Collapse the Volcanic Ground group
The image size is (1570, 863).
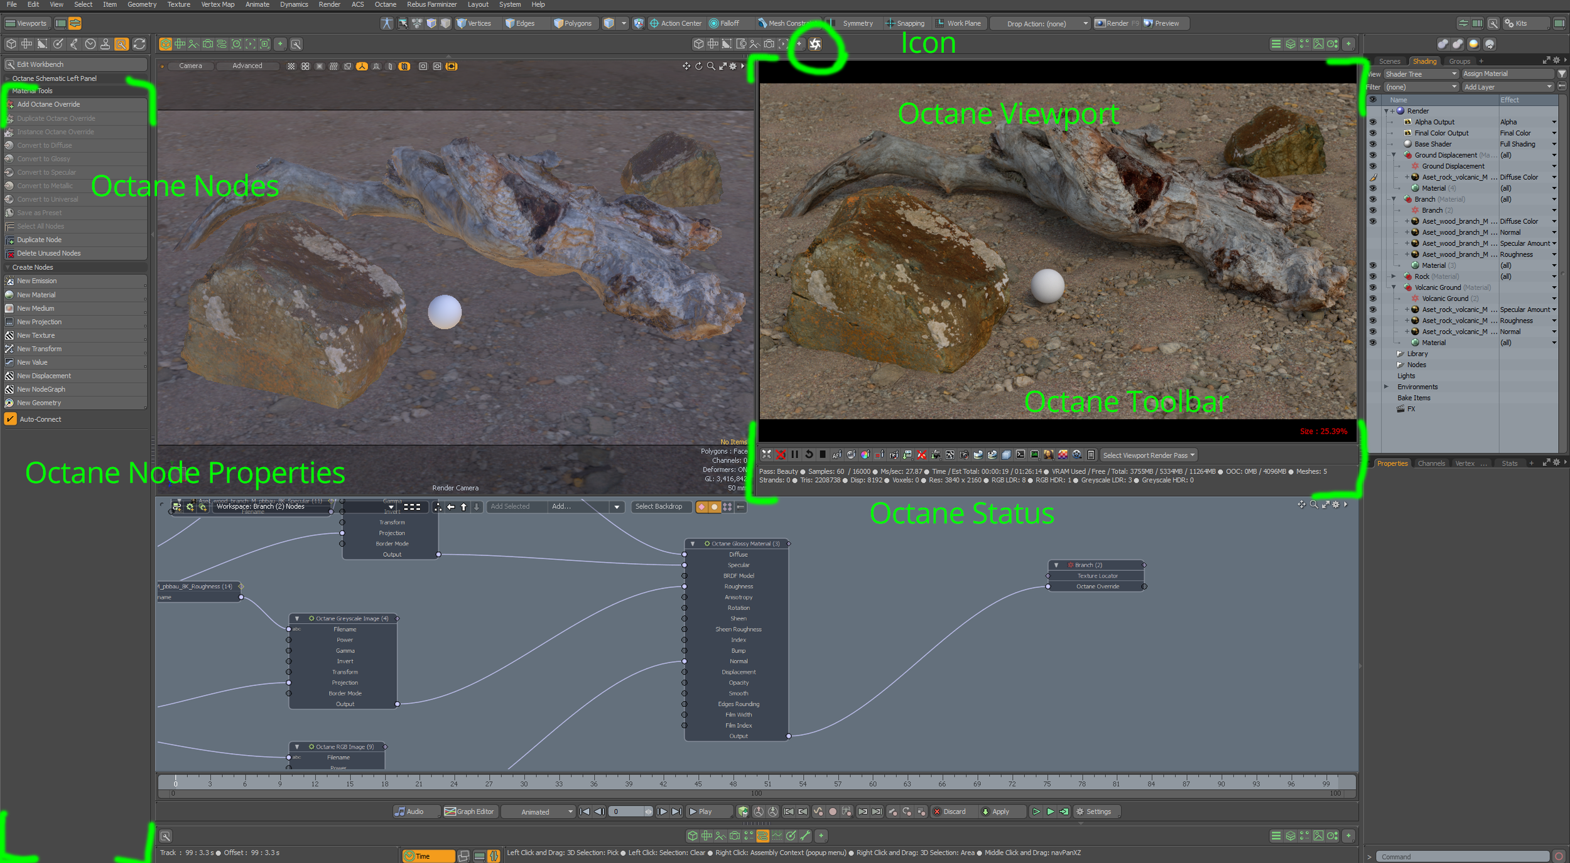coord(1394,287)
